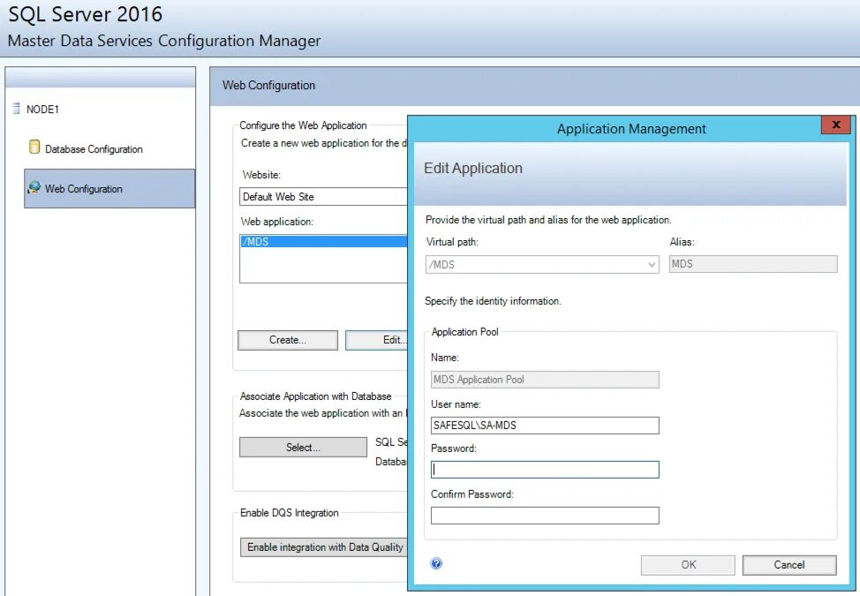Image resolution: width=860 pixels, height=596 pixels.
Task: Select NODE1 server node
Action: (x=42, y=109)
